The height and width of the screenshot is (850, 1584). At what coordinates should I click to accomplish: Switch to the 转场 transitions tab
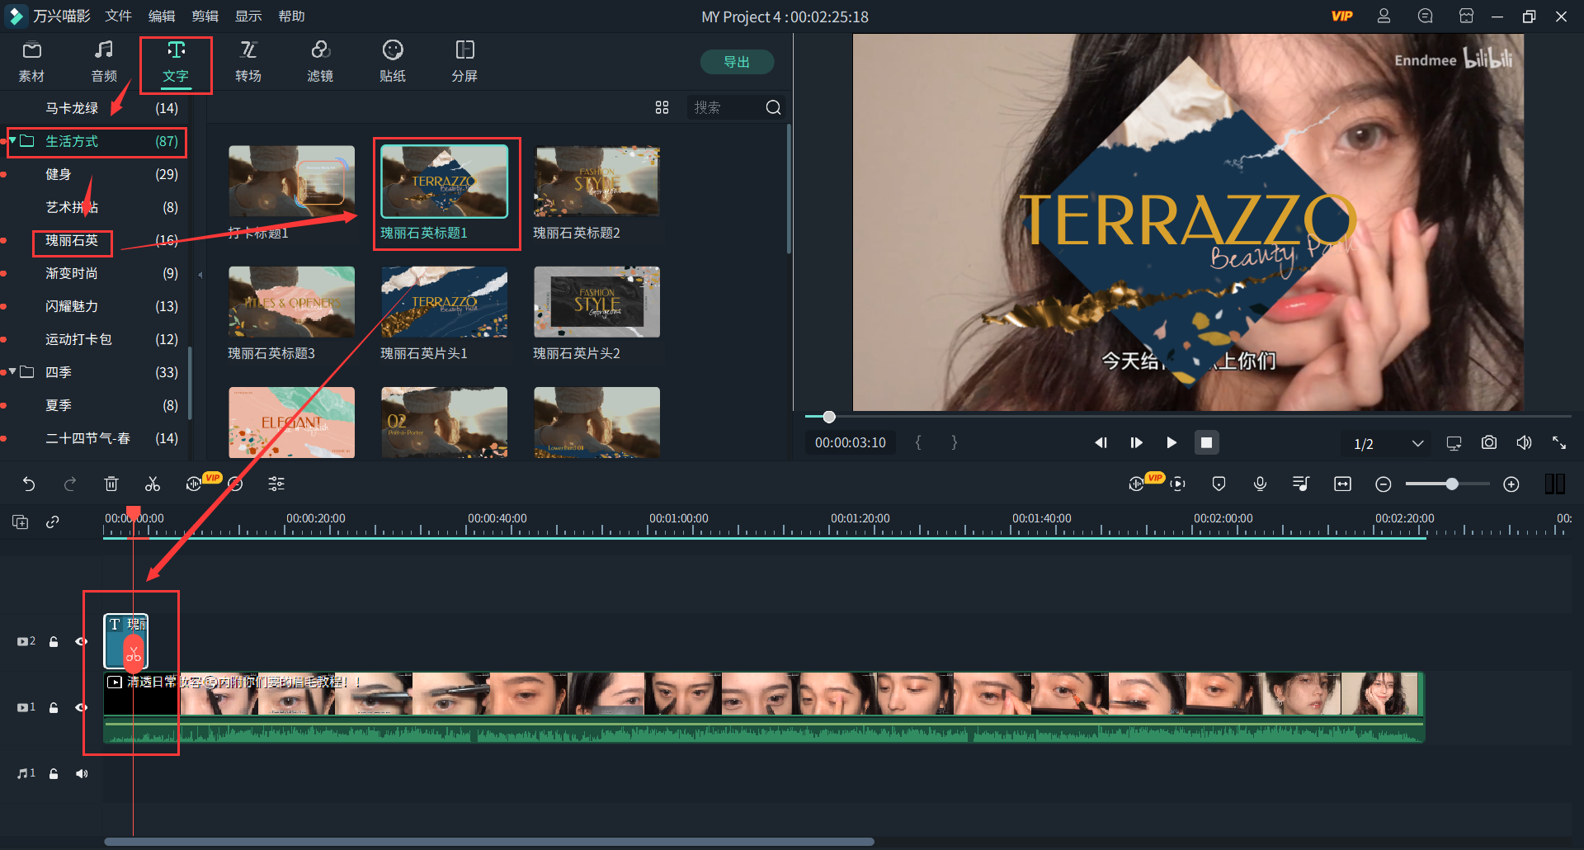[248, 61]
